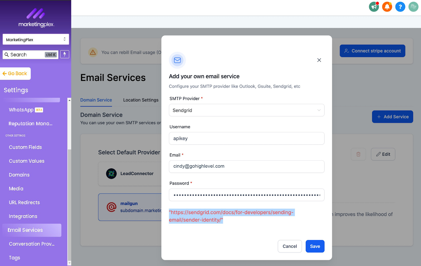Screen dimensions: 421x266
Task: Click the Password field
Action: tap(247, 195)
